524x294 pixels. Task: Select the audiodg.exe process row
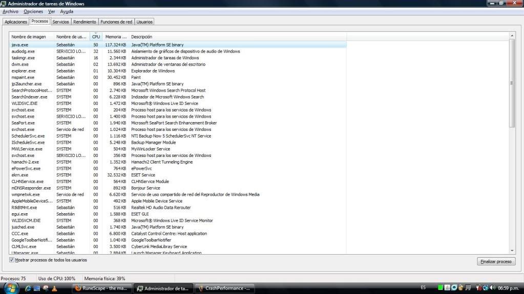coord(23,52)
